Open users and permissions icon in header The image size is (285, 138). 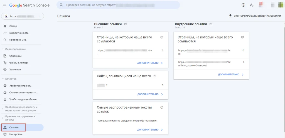[252, 5]
